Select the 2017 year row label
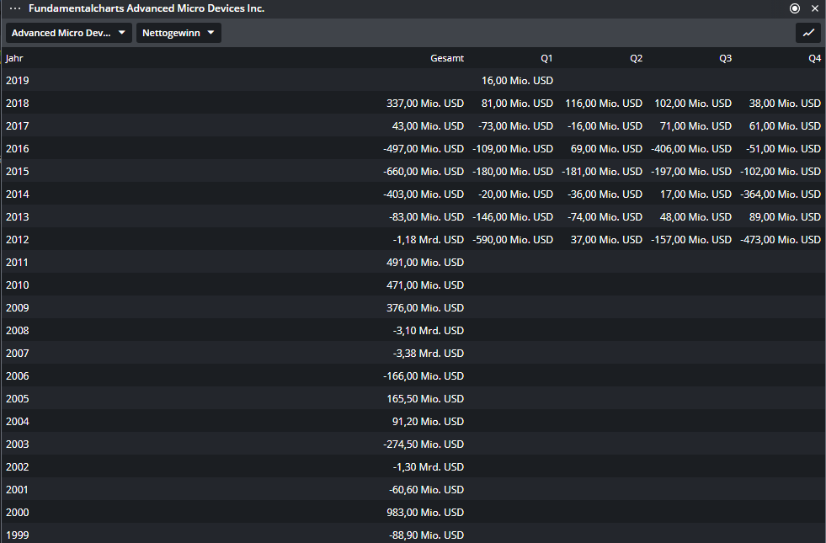Image resolution: width=826 pixels, height=543 pixels. pos(18,126)
